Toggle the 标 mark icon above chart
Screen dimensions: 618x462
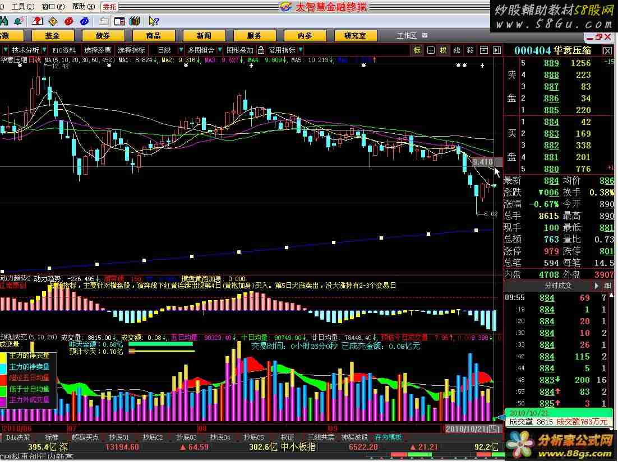[417, 50]
